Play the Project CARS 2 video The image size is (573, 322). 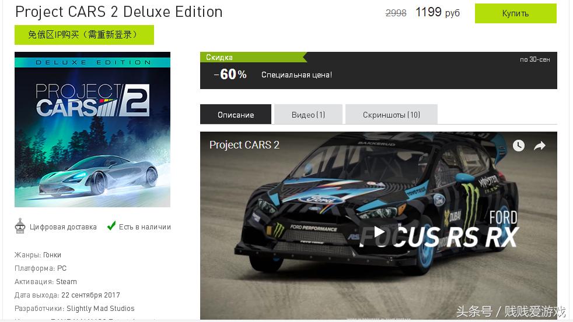[x=379, y=232]
